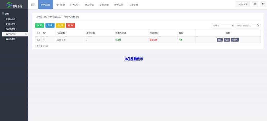This screenshot has height=121, width=267.
Task: Click 编辑 for the usdz_usdt row
Action: tap(220, 40)
